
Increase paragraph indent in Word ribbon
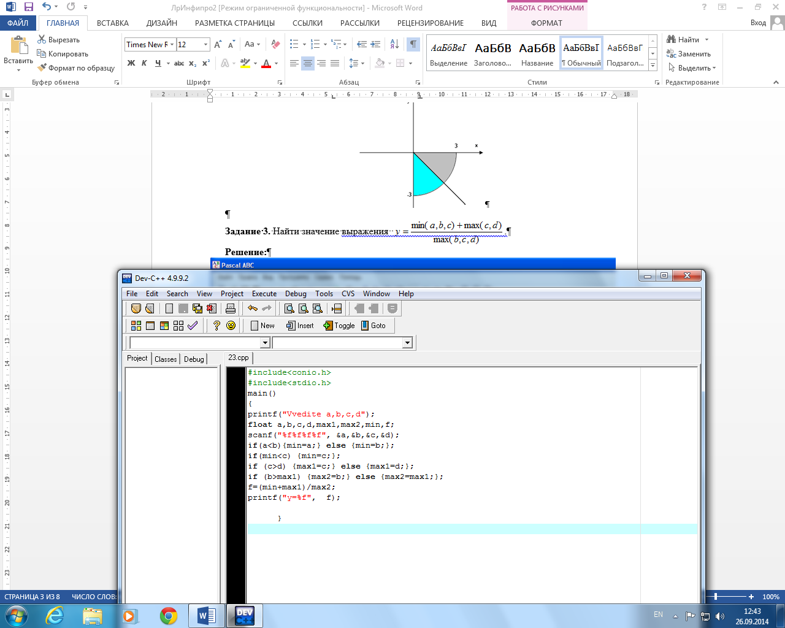point(375,45)
